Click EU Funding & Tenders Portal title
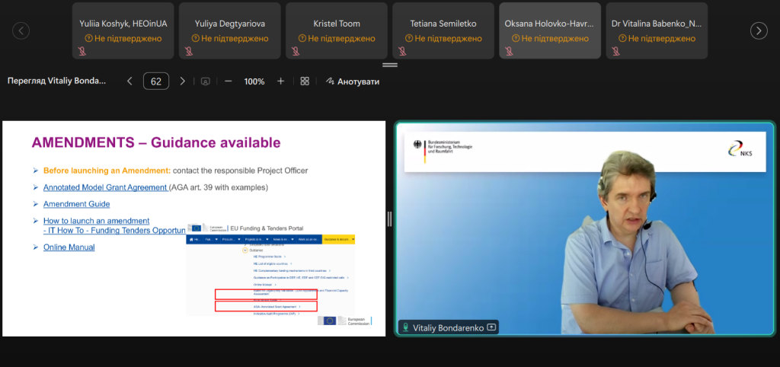The width and height of the screenshot is (780, 367). point(267,228)
